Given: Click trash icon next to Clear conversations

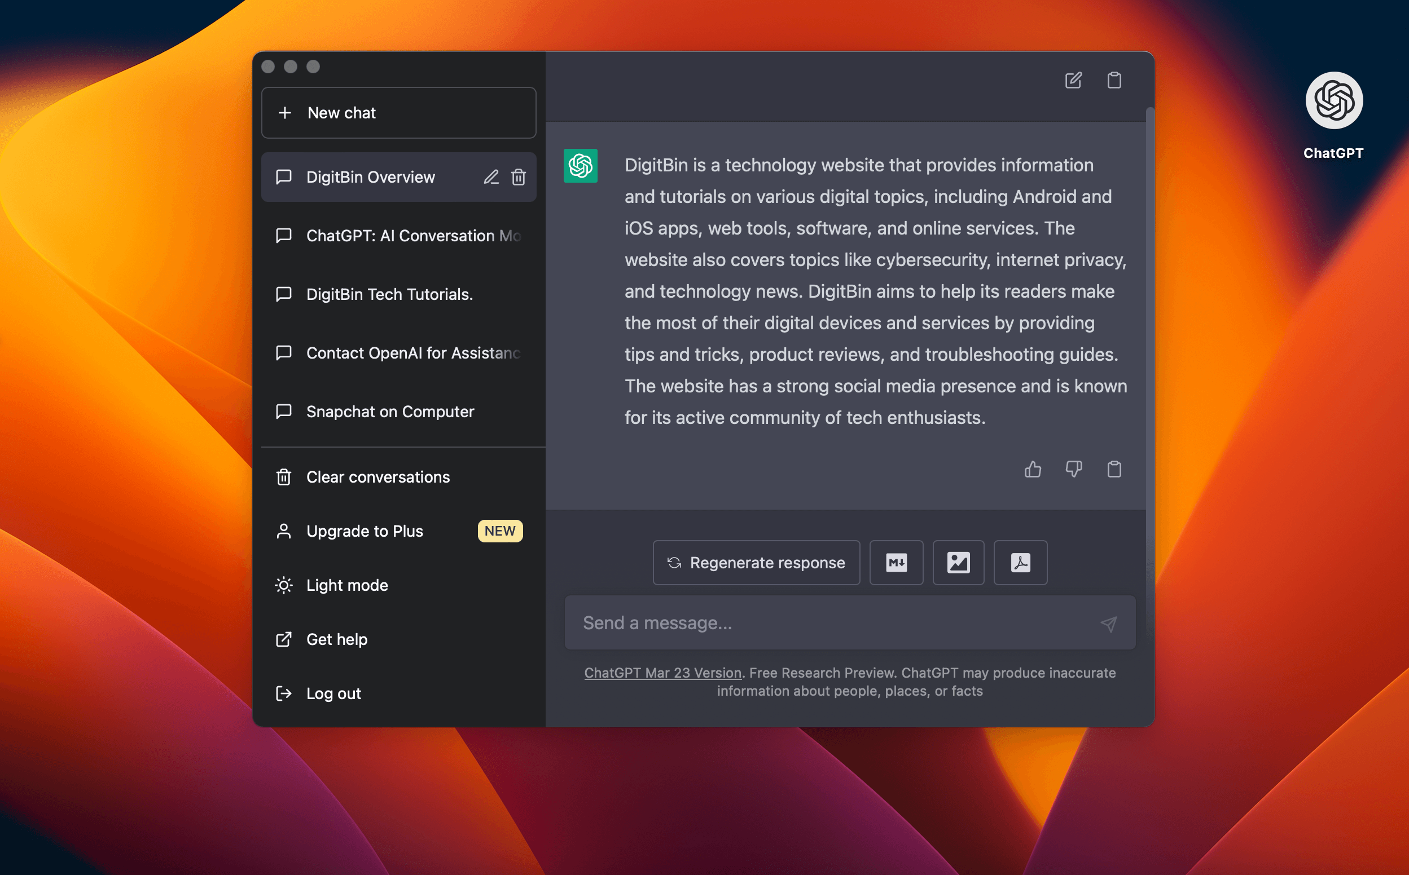Looking at the screenshot, I should pyautogui.click(x=284, y=477).
